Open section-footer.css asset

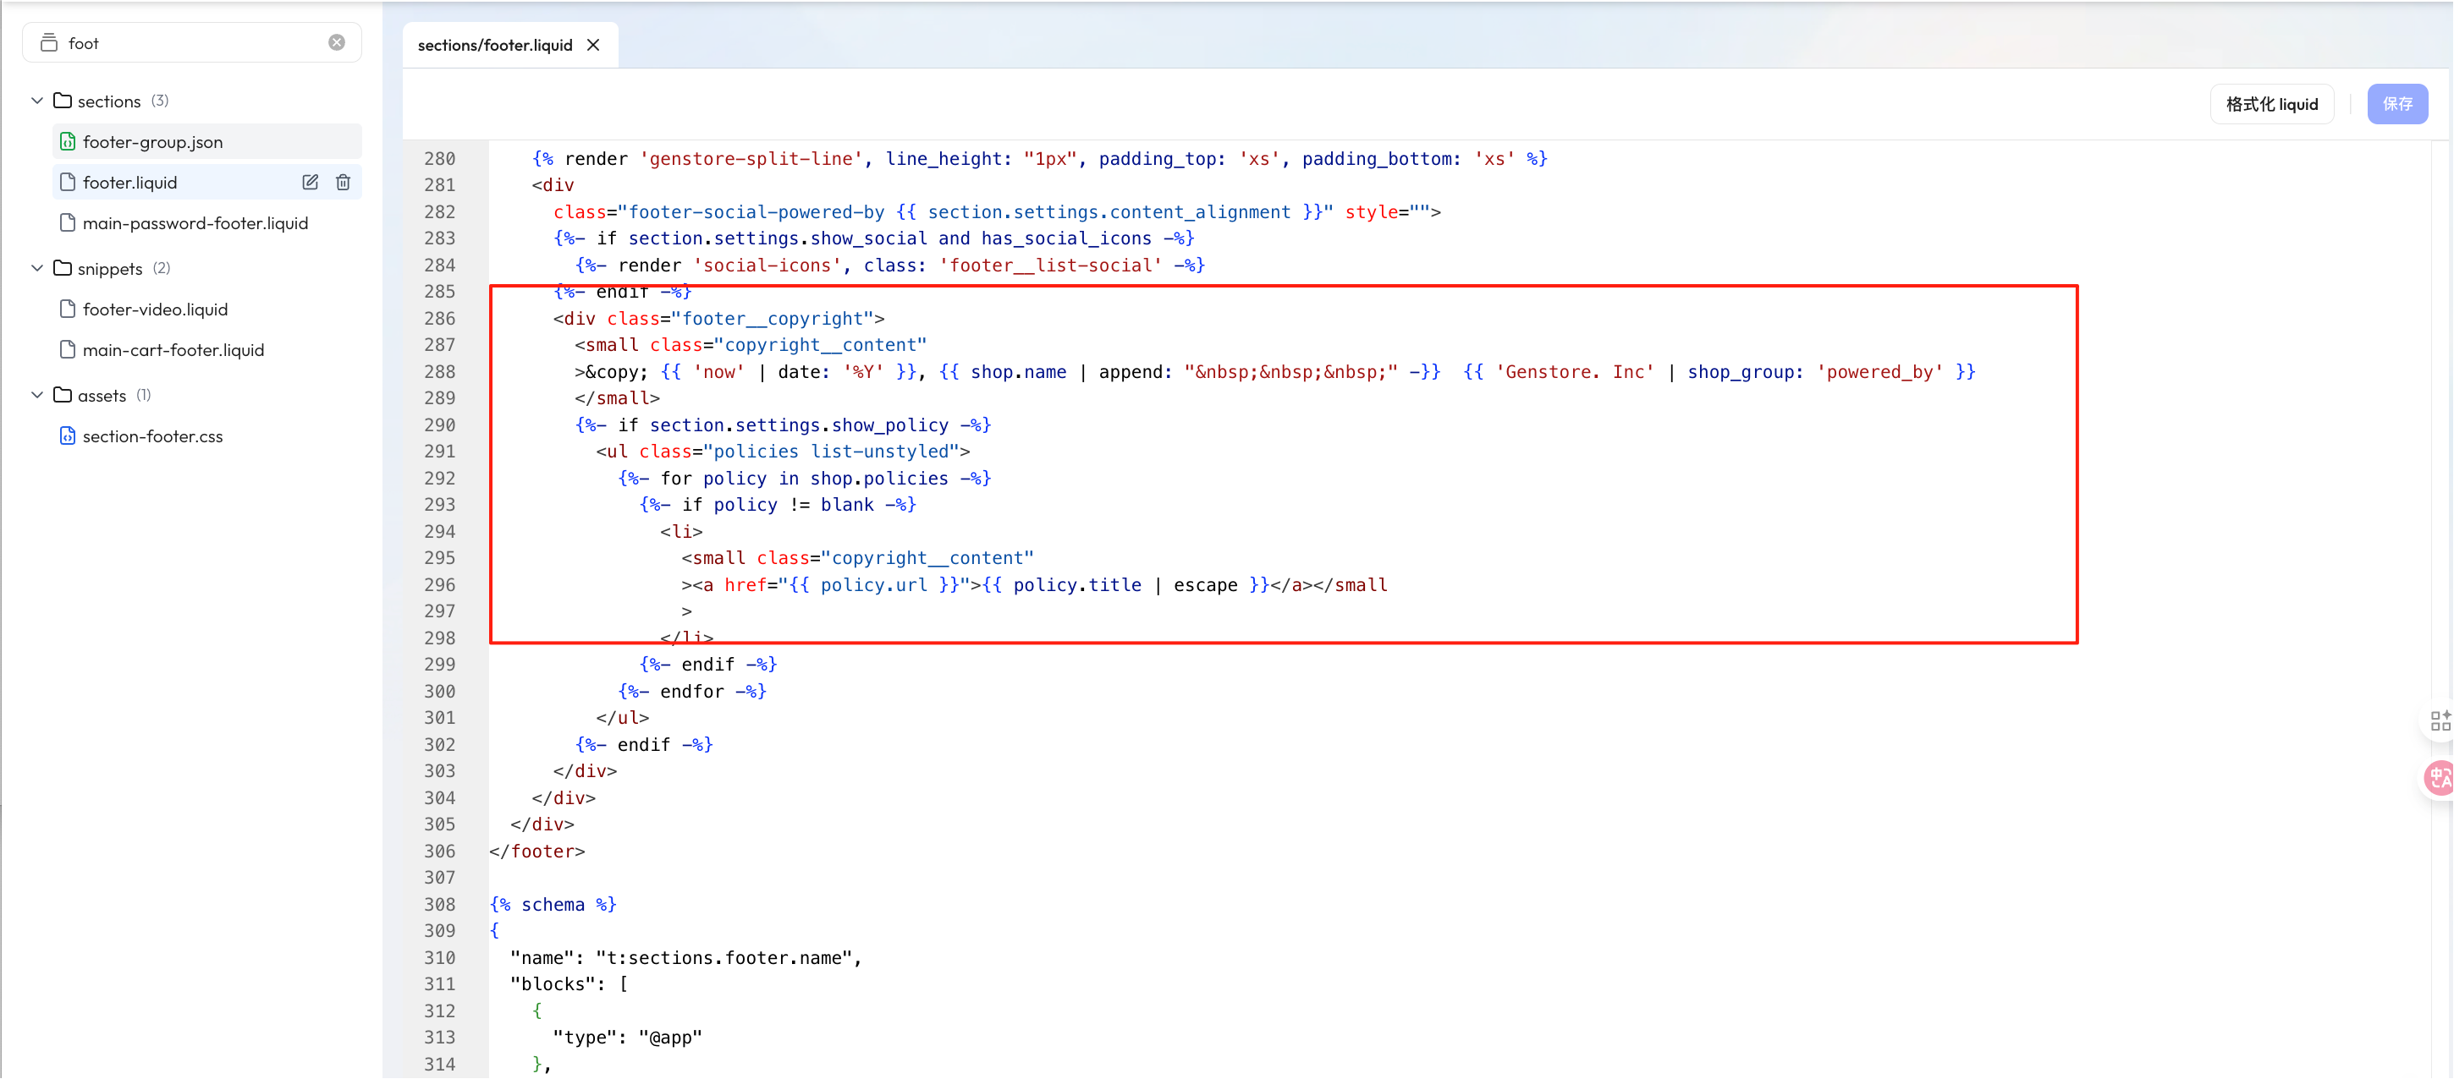(x=206, y=436)
